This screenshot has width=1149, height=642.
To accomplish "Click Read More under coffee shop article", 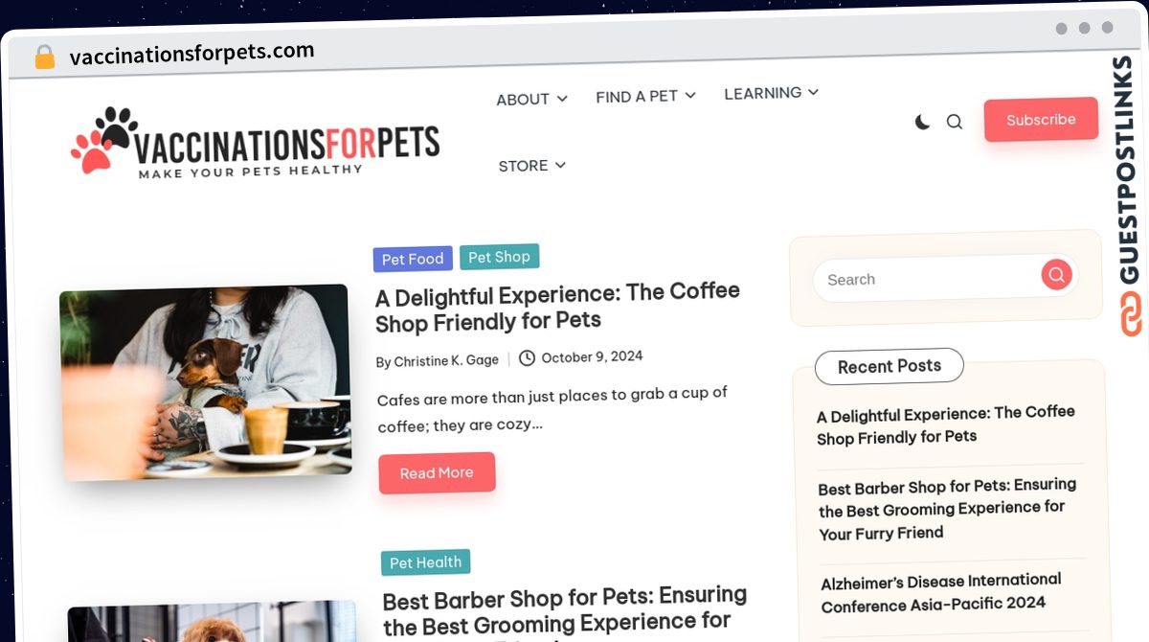I will pyautogui.click(x=437, y=473).
